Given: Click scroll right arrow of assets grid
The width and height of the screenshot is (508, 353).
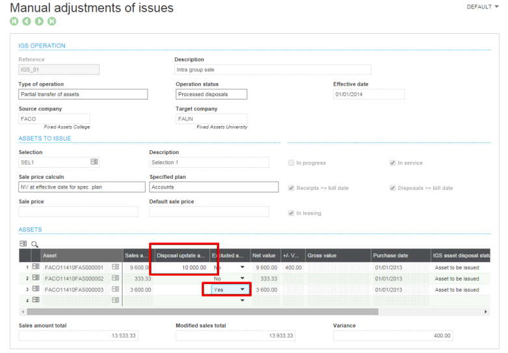Looking at the screenshot, I should pyautogui.click(x=486, y=311).
